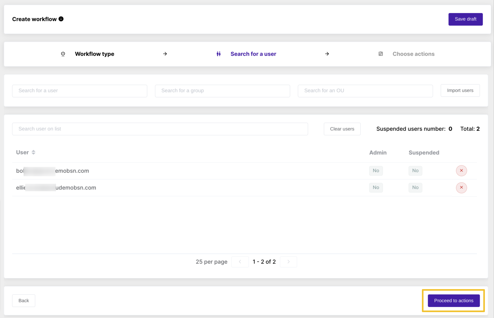Clear users from the list
Screen dimensions: 494x318
(x=342, y=129)
